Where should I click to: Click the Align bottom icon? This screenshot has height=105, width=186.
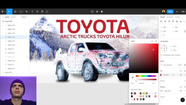click(x=181, y=21)
